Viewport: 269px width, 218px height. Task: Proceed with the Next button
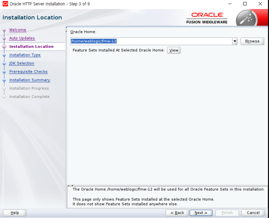(x=201, y=213)
